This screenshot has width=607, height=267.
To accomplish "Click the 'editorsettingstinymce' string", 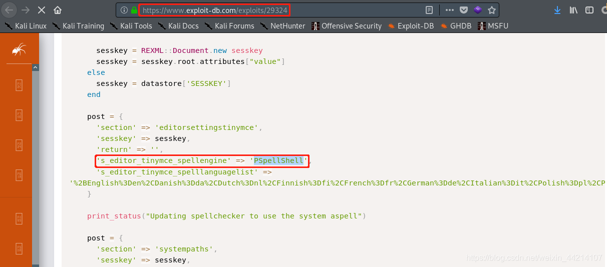I will [205, 127].
